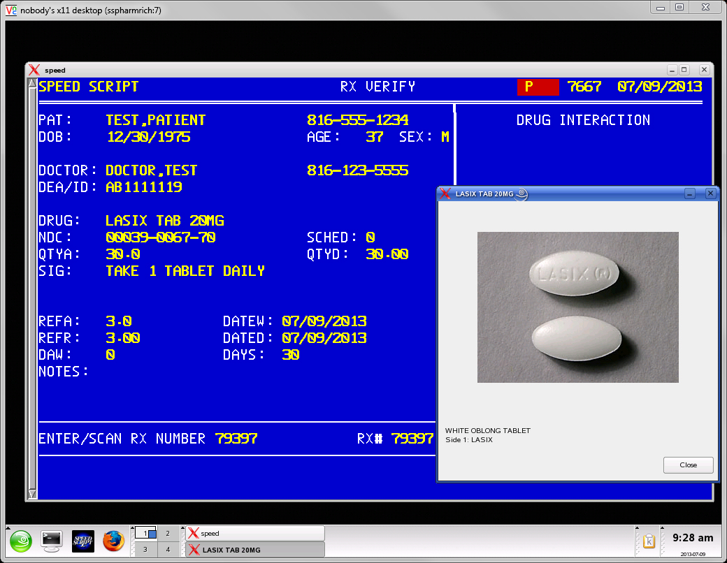Open the clipboard tool in system tray

point(649,541)
